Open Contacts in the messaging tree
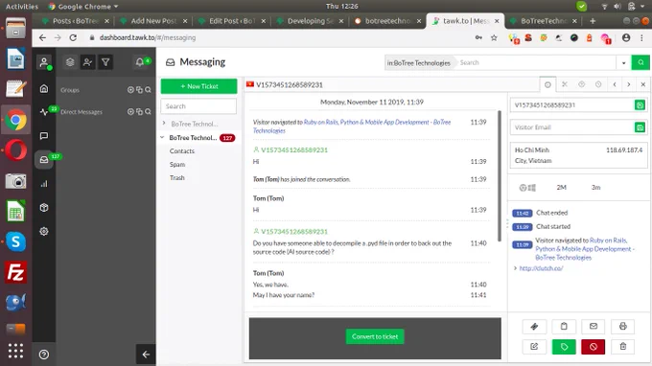Viewport: 652px width, 366px height. (182, 150)
